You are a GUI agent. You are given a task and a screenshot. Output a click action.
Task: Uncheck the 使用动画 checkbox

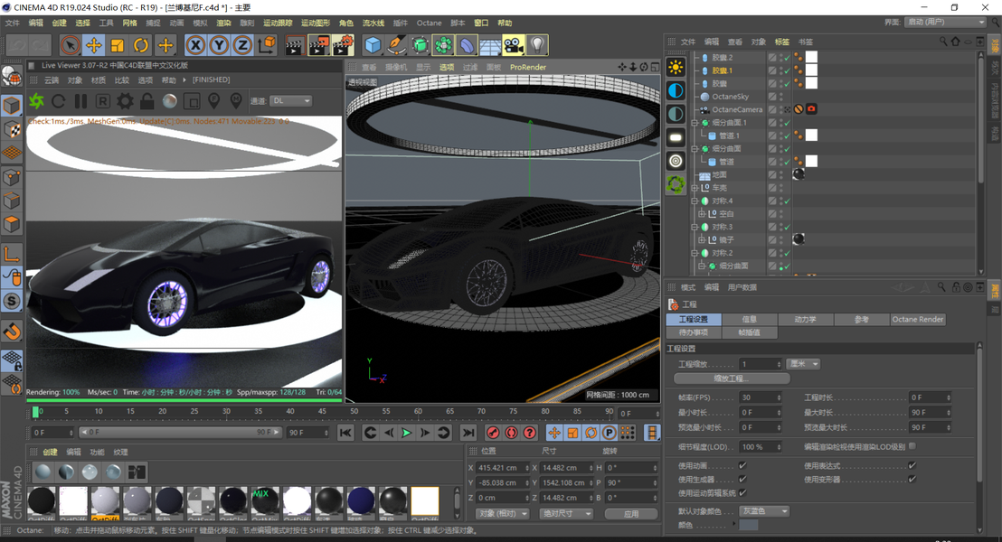coord(742,466)
